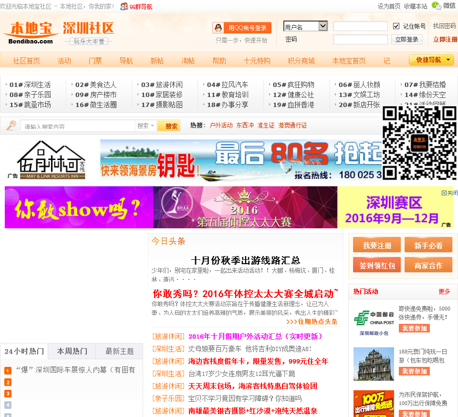This screenshot has height=417, width=458.
Task: Open 新帖 in navigation bar
Action: point(157,61)
